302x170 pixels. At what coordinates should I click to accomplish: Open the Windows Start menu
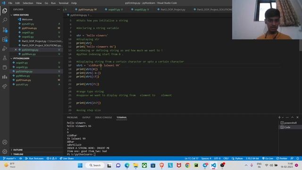tap(80, 165)
